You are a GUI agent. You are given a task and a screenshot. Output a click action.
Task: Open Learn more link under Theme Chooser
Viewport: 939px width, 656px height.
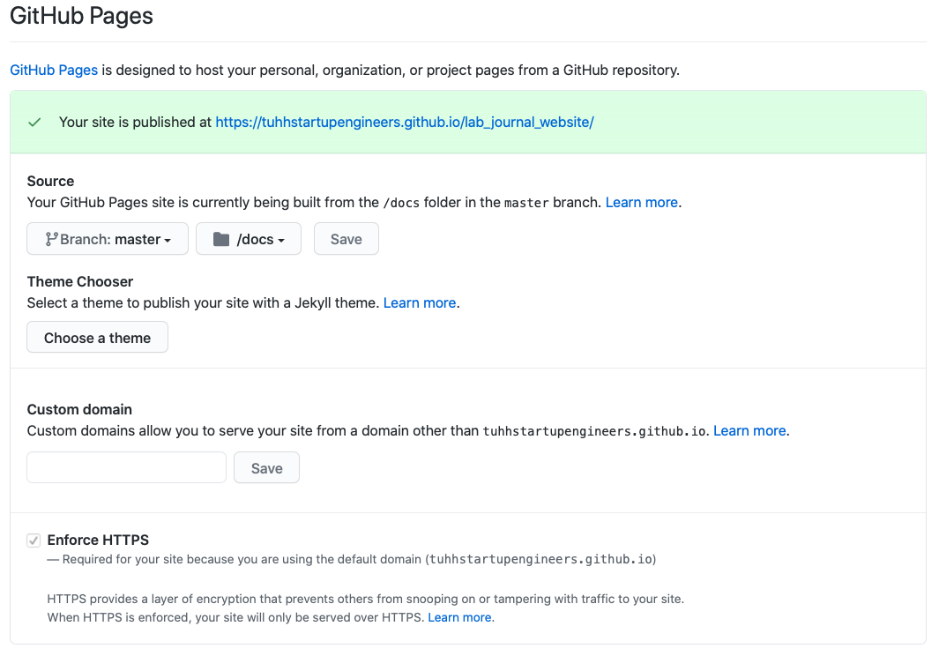[x=419, y=303]
